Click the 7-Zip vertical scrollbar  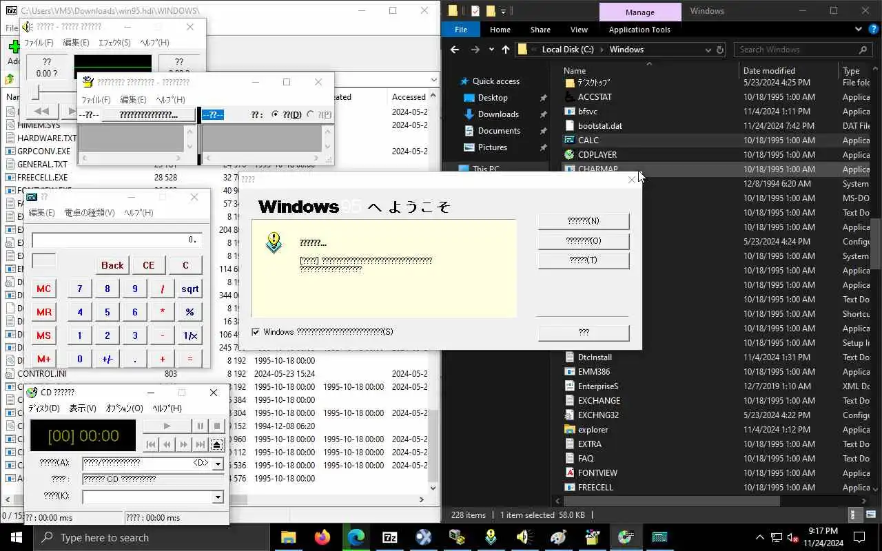tap(433, 446)
